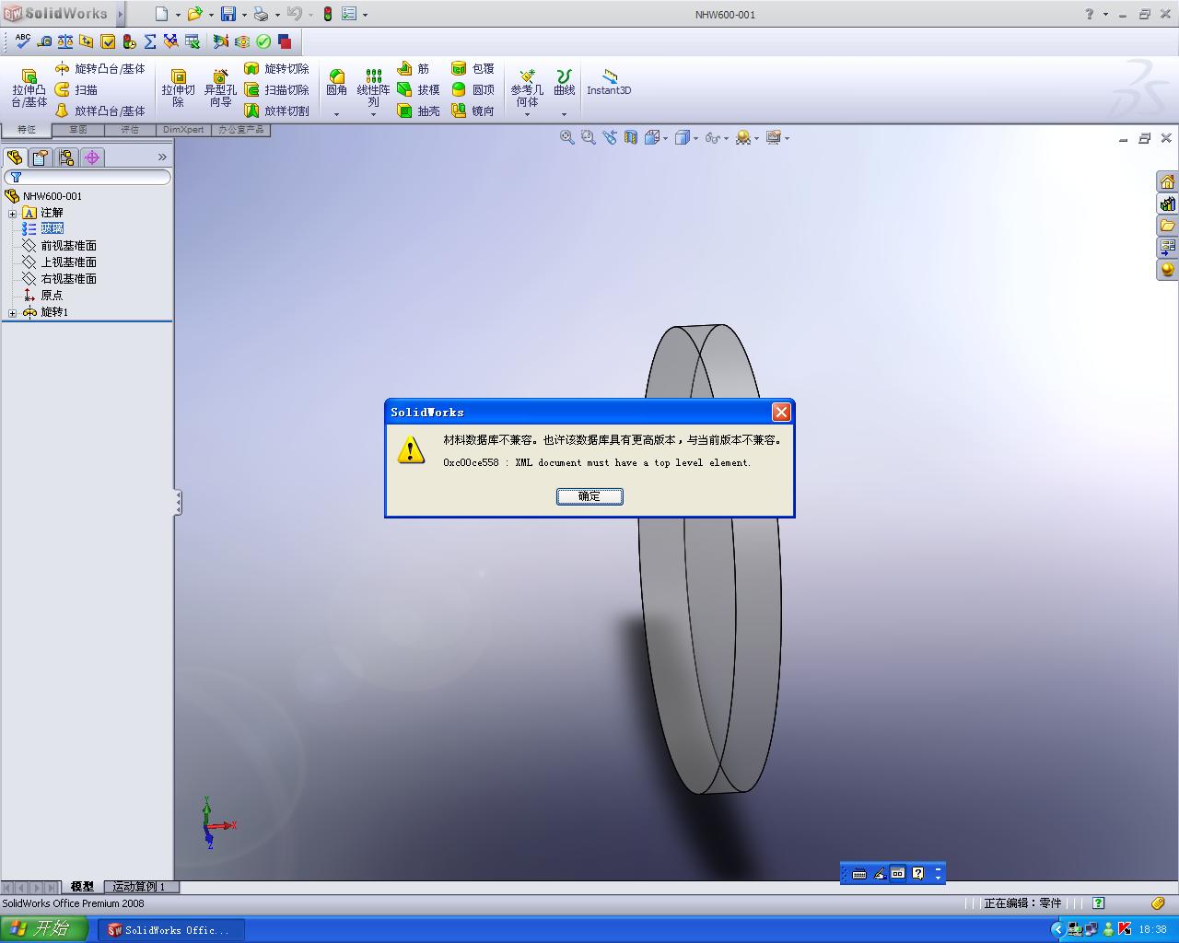Expand the Linear Pattern dropdown arrow

coord(373,115)
